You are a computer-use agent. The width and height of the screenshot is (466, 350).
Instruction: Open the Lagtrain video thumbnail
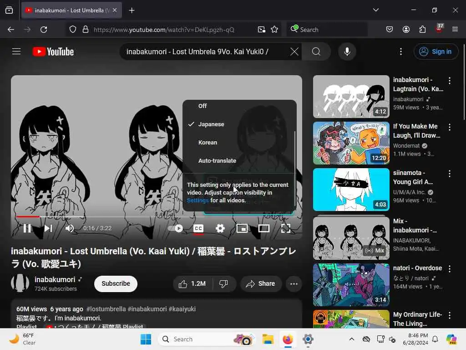[351, 97]
